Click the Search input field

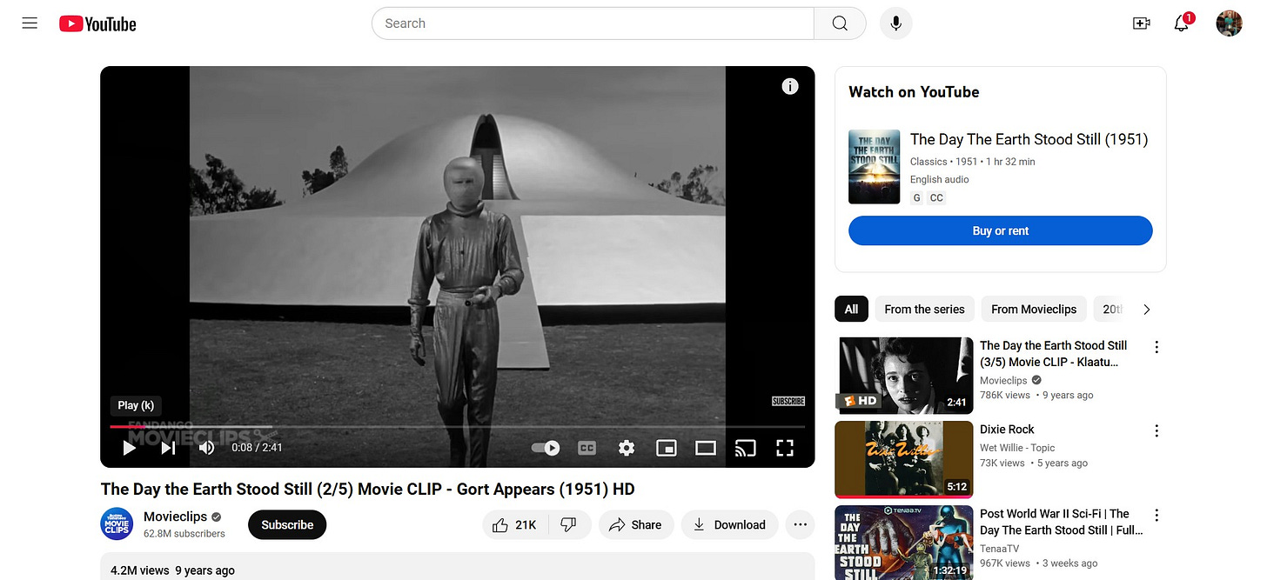pyautogui.click(x=593, y=23)
